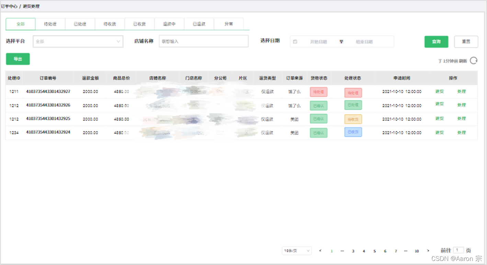Click 退货处理 in the breadcrumb
The image size is (487, 265).
pyautogui.click(x=31, y=7)
